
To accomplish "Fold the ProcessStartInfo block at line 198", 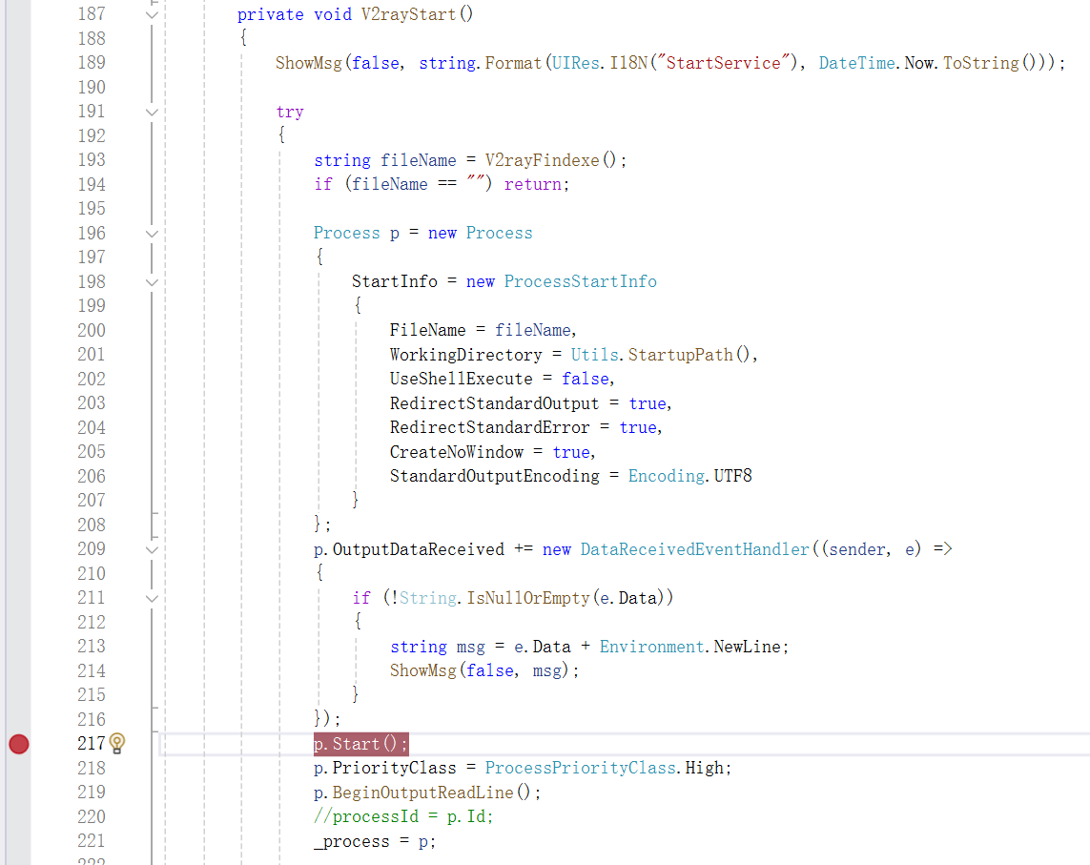I will tap(152, 281).
